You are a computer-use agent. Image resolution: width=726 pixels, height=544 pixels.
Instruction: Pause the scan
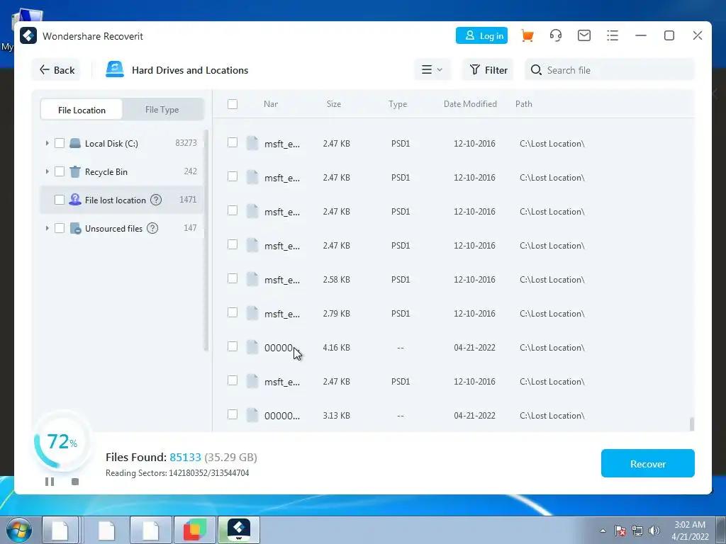[x=50, y=482]
